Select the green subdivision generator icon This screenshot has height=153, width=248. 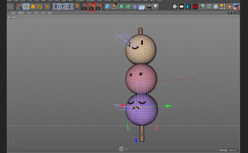pyautogui.click(x=121, y=6)
